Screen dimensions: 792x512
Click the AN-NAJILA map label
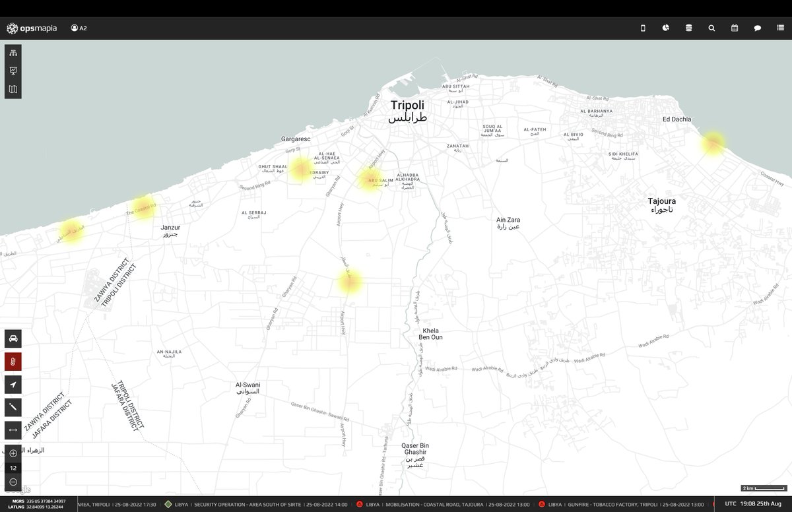coord(169,352)
